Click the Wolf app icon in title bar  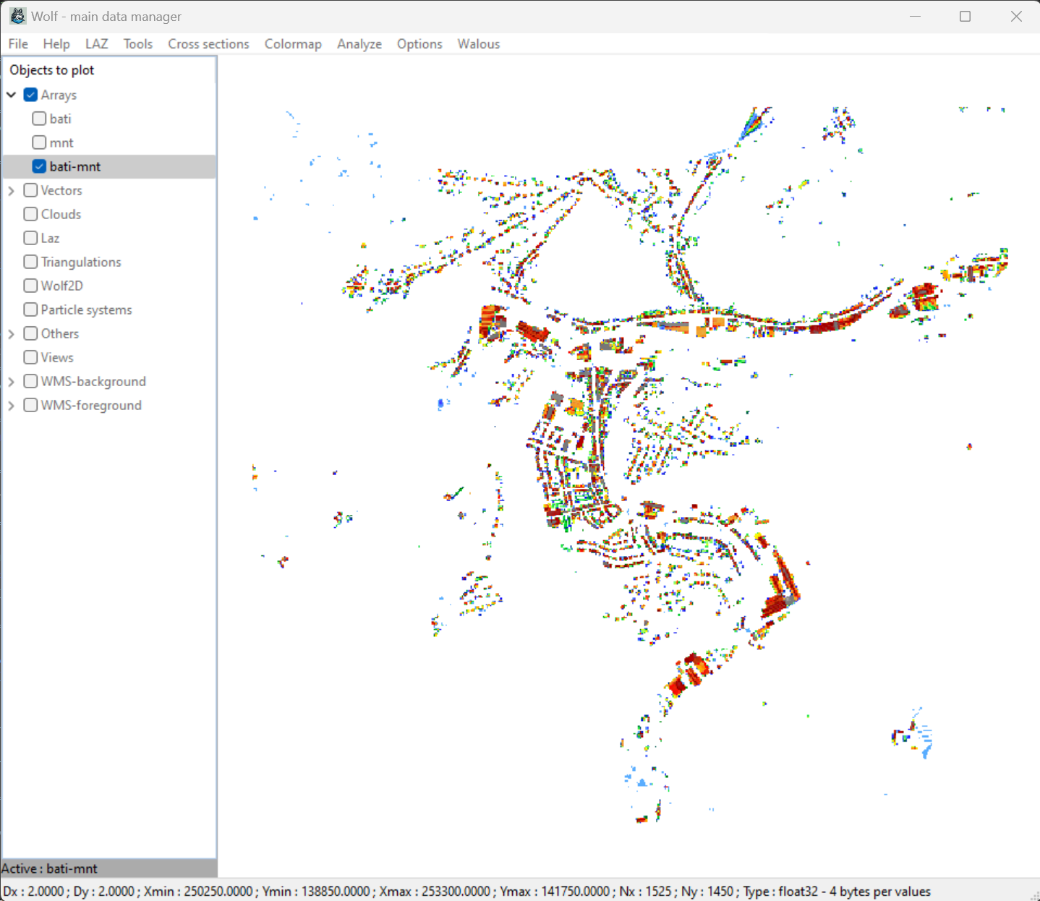coord(17,16)
